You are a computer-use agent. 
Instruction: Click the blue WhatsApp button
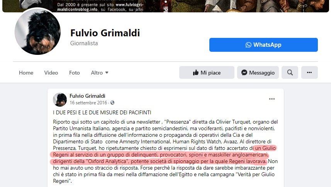pos(263,45)
